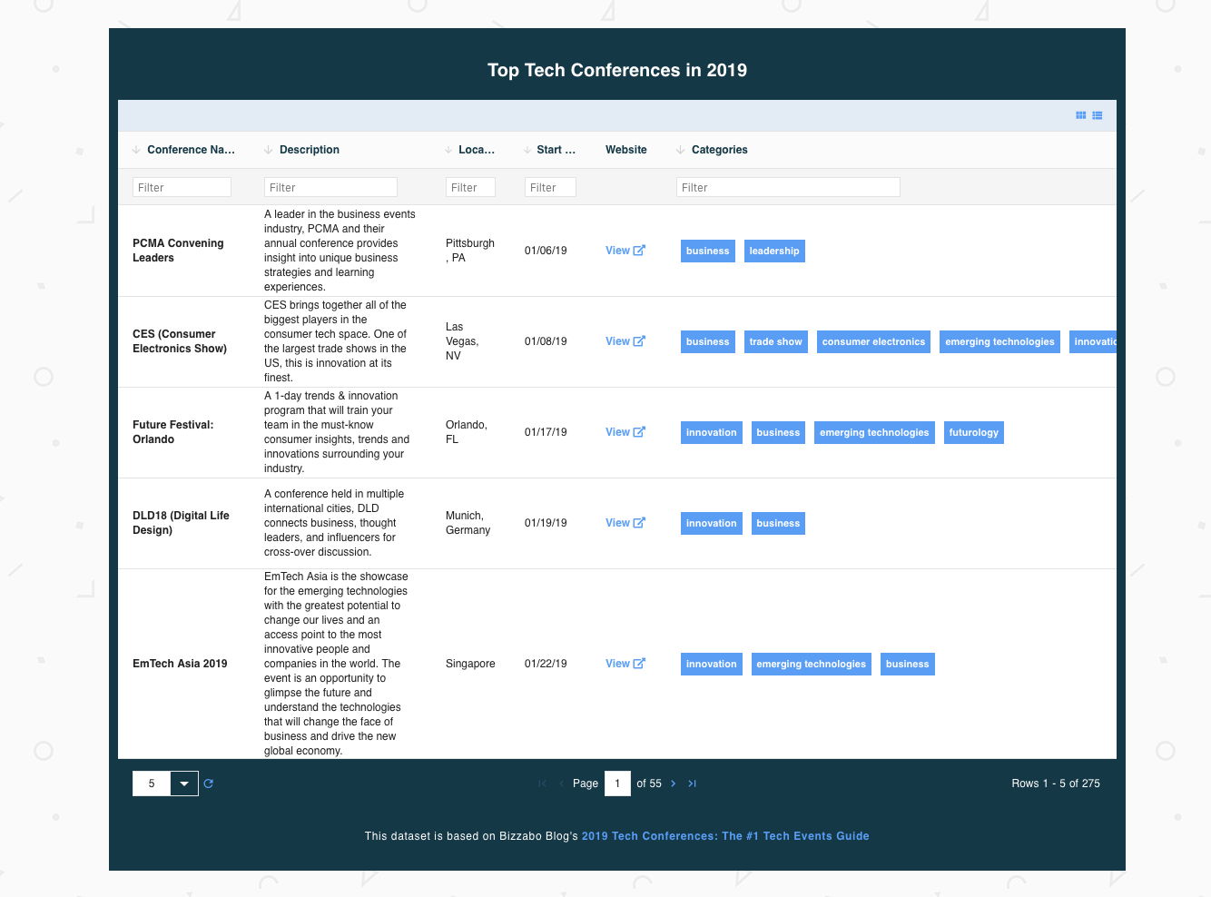Click emerging technologies tag in Future Festival row

(x=874, y=432)
